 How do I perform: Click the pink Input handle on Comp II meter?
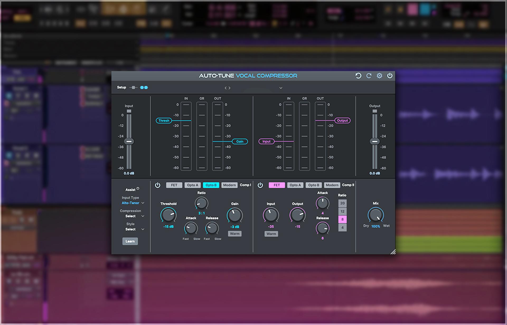(x=266, y=141)
